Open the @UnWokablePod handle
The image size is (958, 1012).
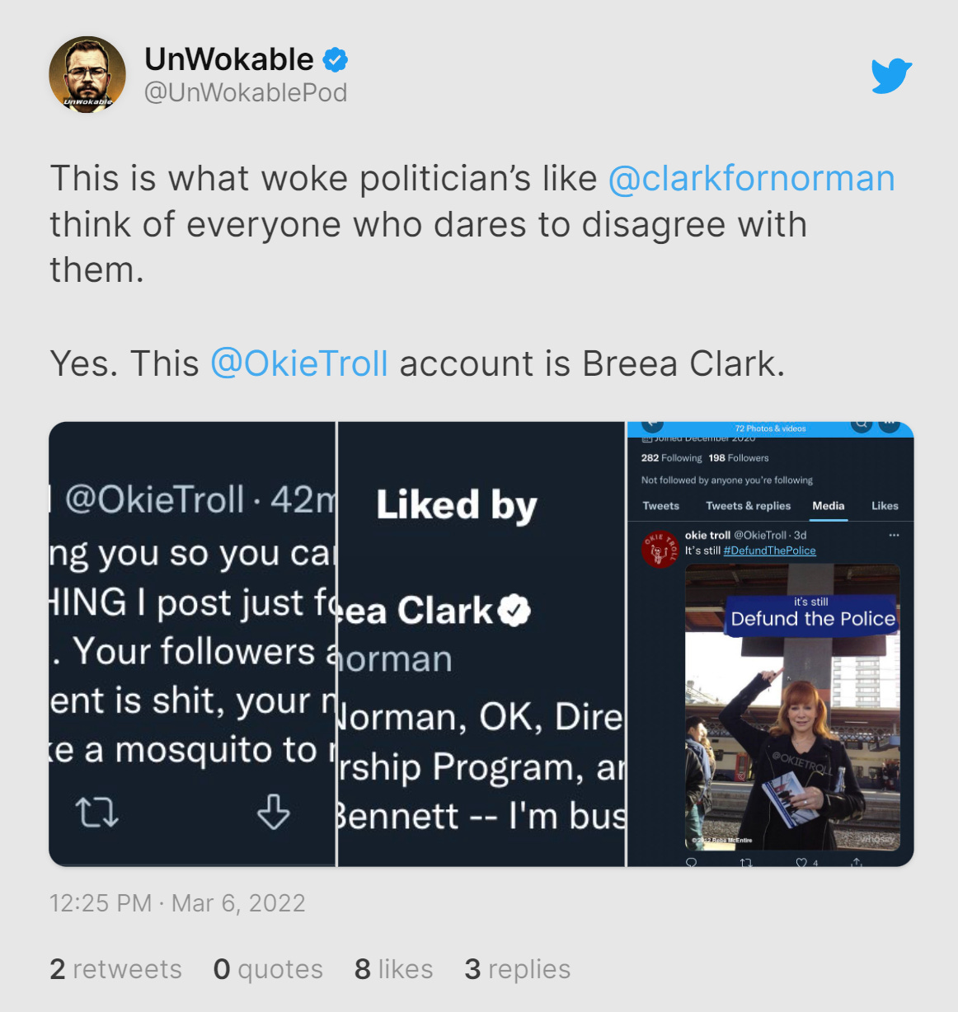click(246, 92)
